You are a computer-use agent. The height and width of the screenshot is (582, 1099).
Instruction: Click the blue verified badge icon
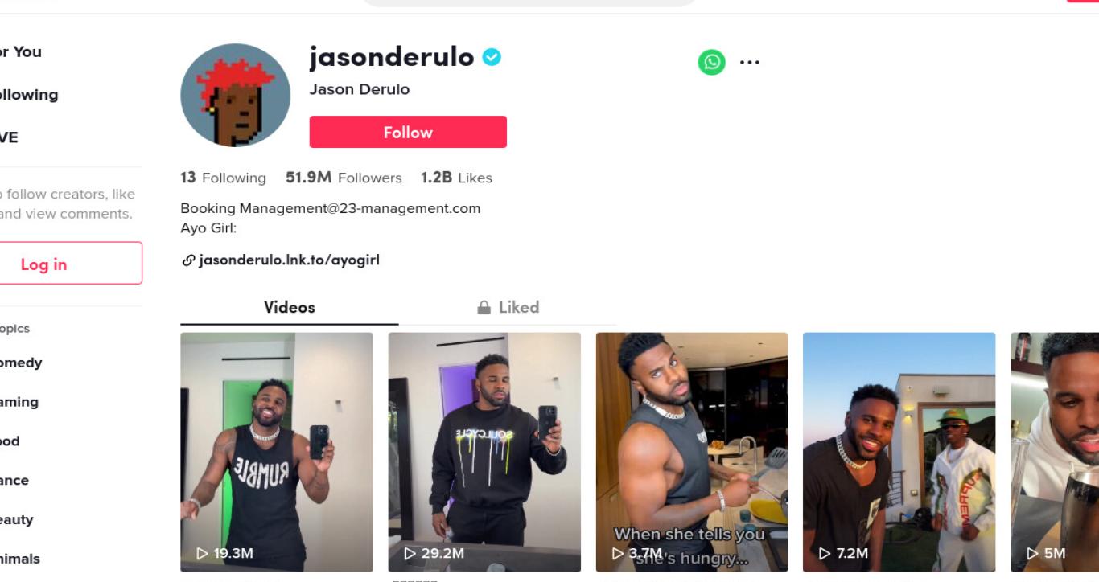(x=492, y=57)
